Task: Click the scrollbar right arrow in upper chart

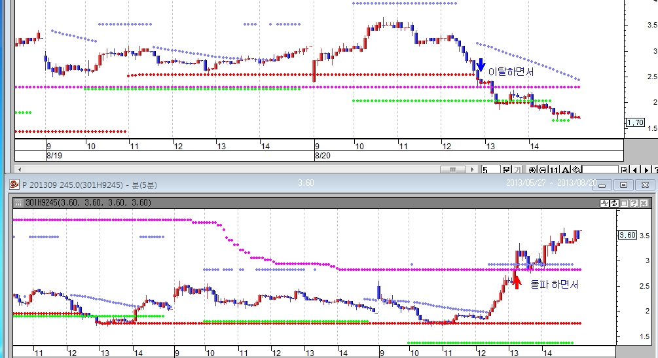Action: point(471,170)
